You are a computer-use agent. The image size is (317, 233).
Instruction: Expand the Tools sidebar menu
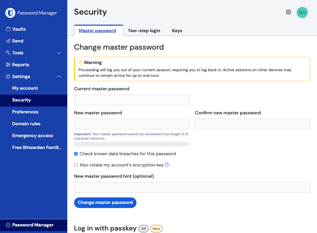tap(59, 53)
